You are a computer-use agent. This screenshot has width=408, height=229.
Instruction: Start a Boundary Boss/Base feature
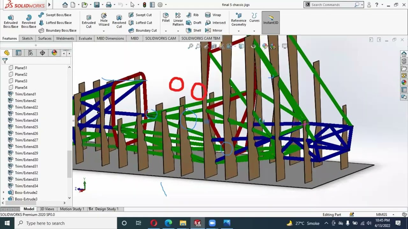pos(57,31)
